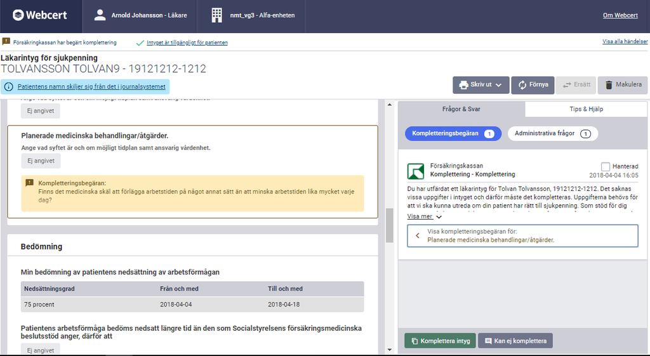Click the green checkmark status icon
Screen dimensions: 650x356
[140, 43]
